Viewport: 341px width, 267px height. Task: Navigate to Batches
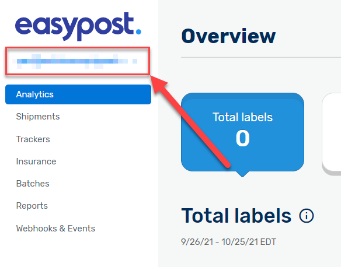[x=33, y=184]
